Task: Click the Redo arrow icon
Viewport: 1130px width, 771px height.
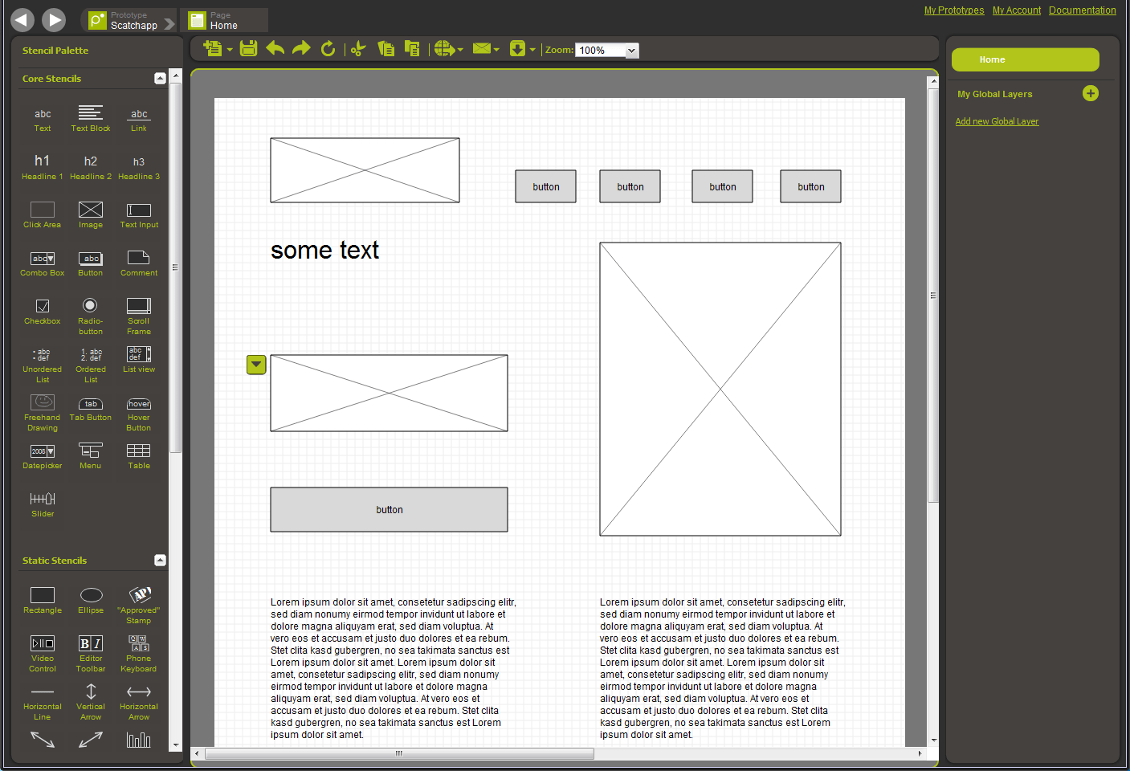Action: click(301, 49)
